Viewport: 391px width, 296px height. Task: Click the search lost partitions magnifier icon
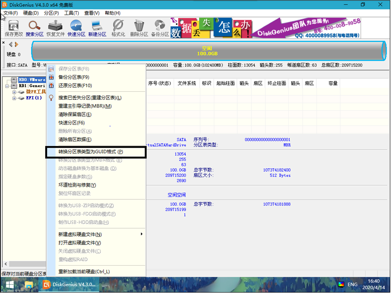[x=51, y=98]
